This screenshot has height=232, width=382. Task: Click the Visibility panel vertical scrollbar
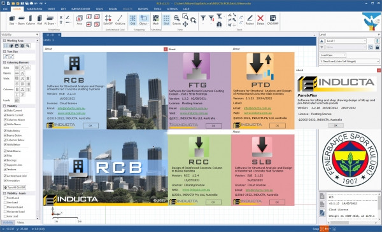click(x=38, y=129)
